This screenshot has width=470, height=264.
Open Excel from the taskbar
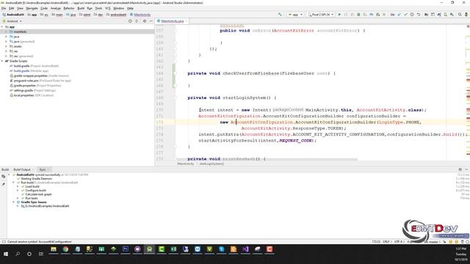[x=173, y=249]
